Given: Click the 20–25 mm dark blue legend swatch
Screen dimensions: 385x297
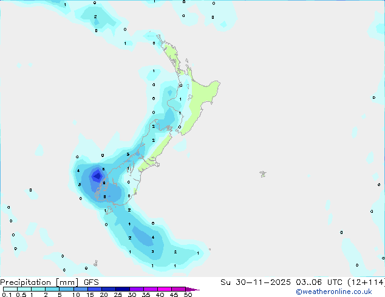Looking at the screenshot, I should (109, 289).
